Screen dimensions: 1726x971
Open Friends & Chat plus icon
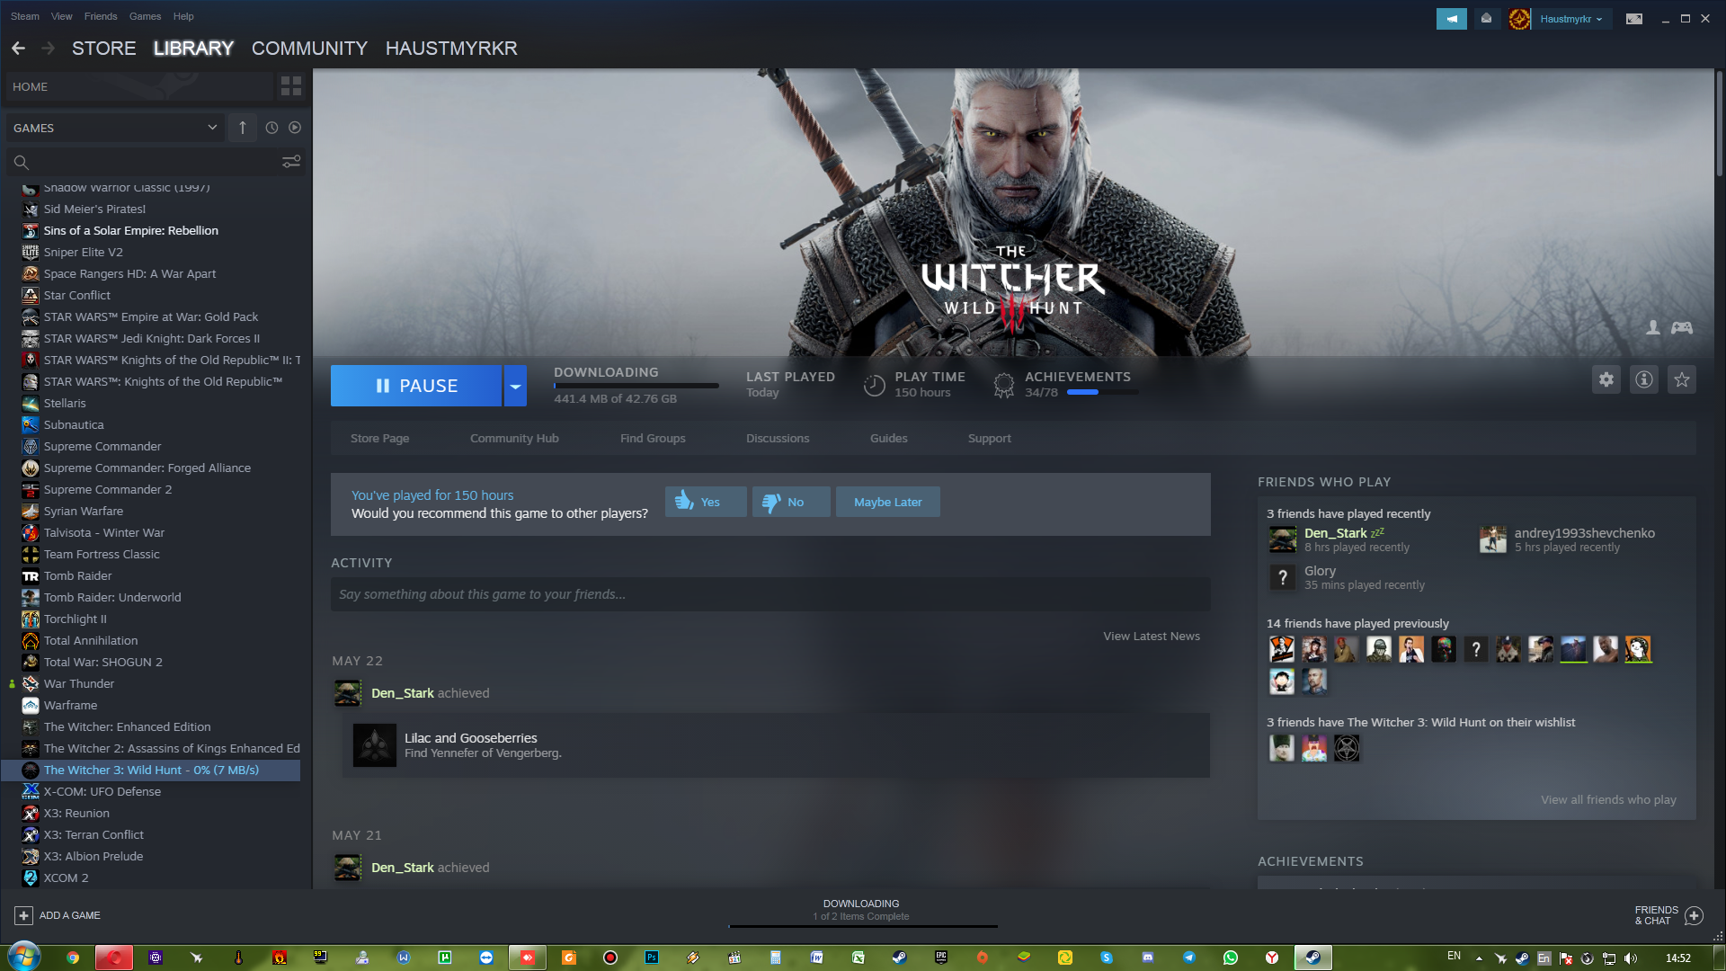click(1694, 915)
